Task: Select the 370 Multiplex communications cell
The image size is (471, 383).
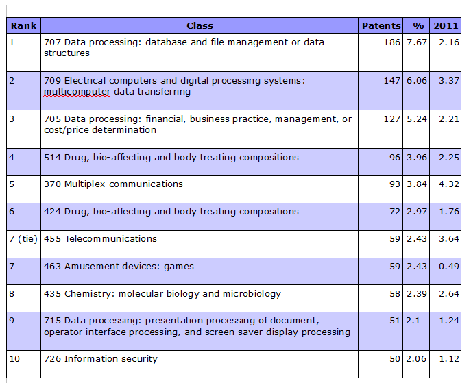Action: point(114,184)
